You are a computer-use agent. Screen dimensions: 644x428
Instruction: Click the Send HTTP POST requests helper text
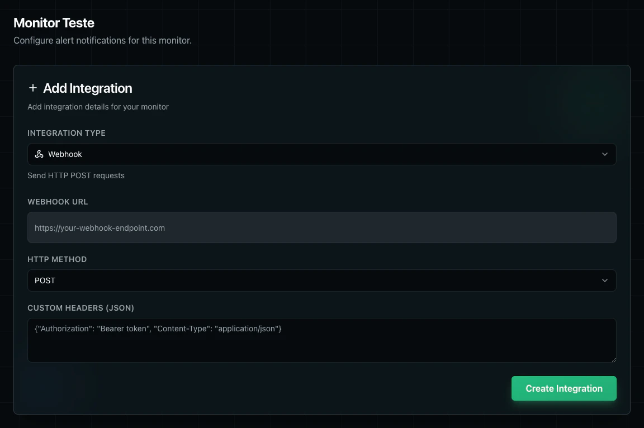click(76, 175)
